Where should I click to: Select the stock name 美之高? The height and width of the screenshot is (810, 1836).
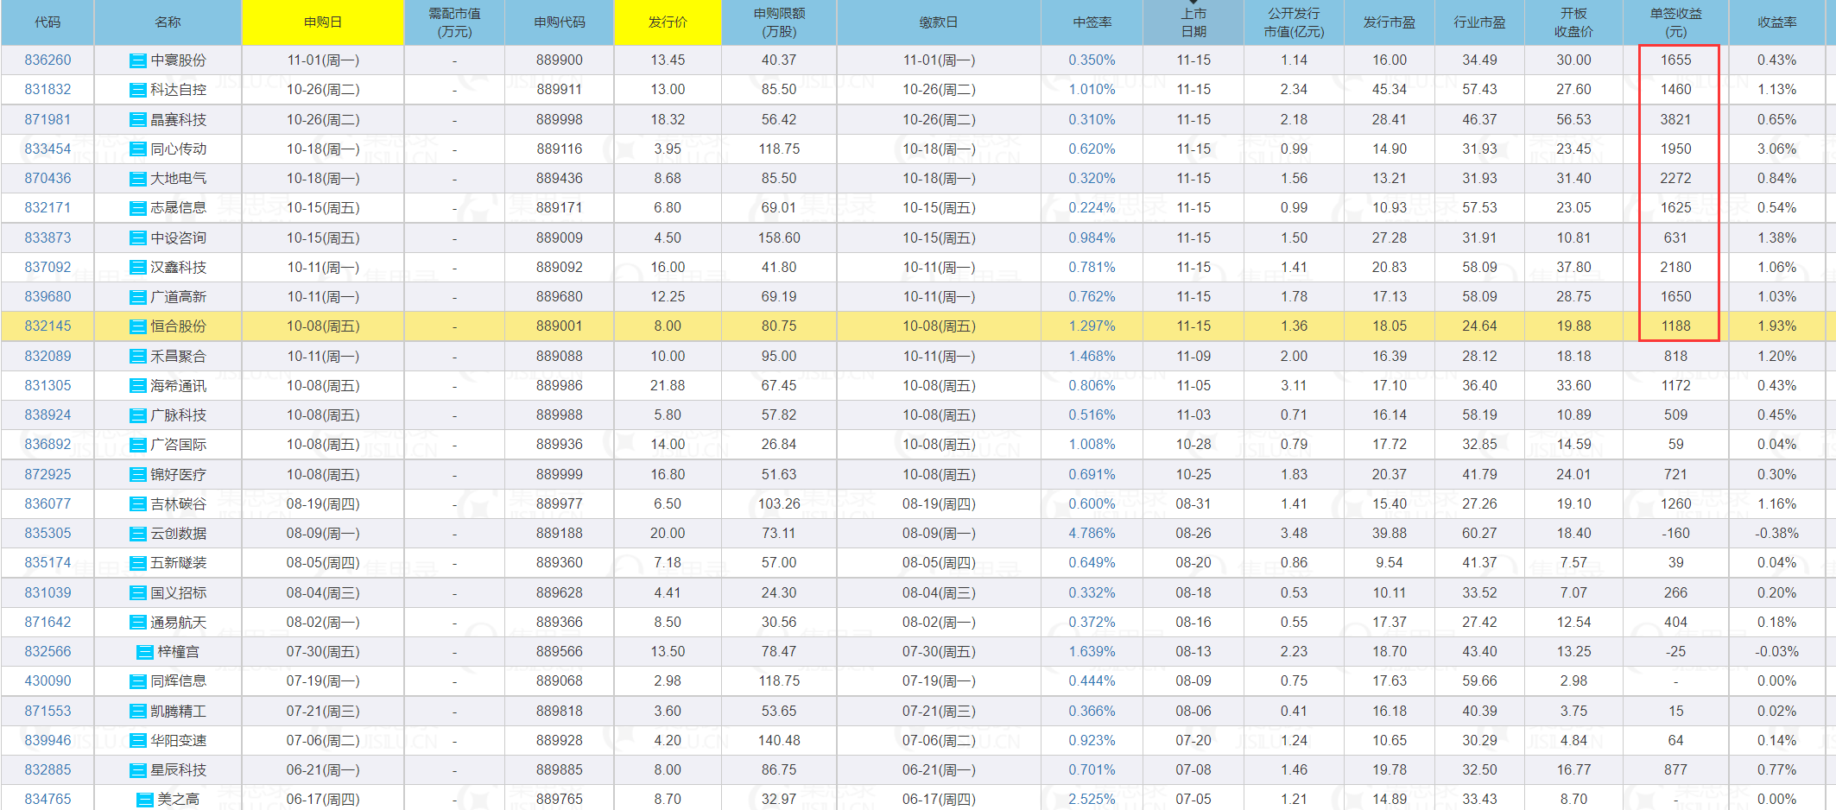click(x=179, y=800)
